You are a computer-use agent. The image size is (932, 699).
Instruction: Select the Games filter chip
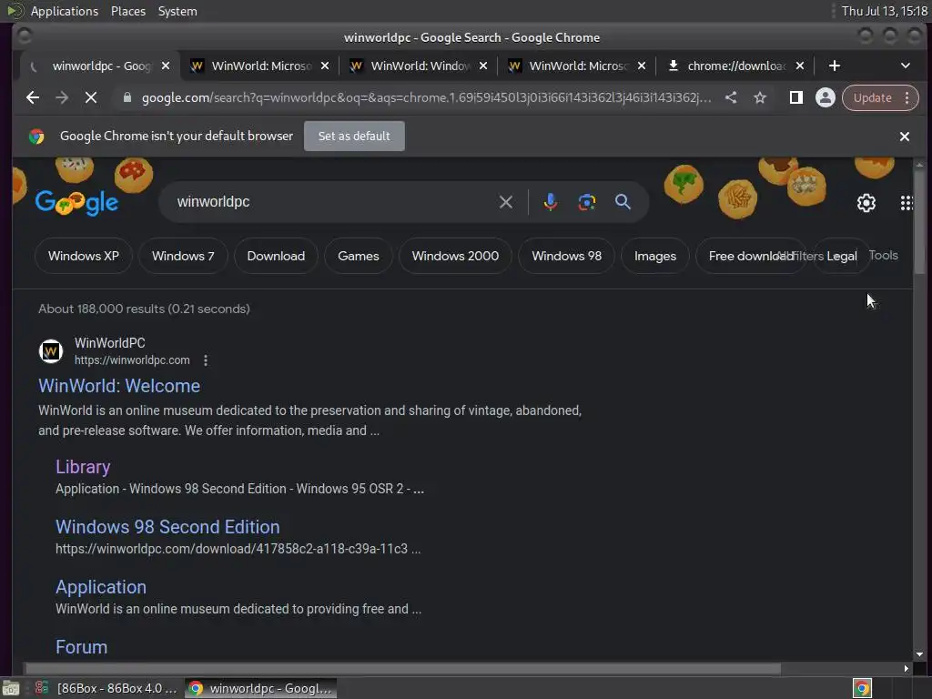(359, 256)
